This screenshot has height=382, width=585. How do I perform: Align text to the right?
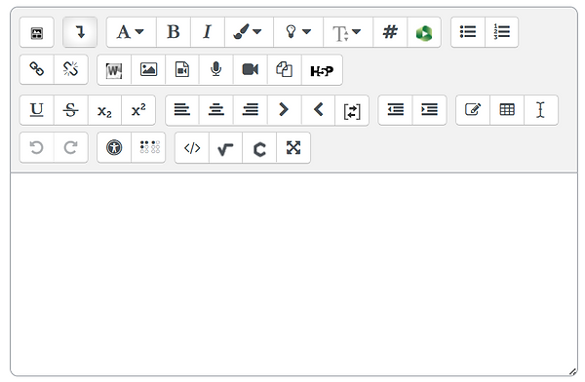pyautogui.click(x=251, y=110)
